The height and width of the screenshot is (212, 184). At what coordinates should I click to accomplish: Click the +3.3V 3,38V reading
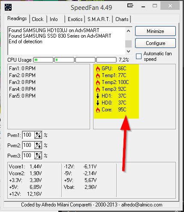25,180
